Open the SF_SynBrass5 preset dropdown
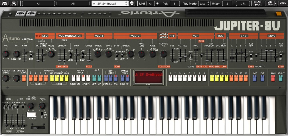Viewport: 288px width, 136px height. point(110,3)
